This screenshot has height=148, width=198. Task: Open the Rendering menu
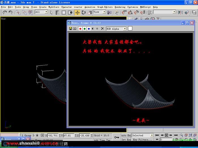click(x=120, y=7)
